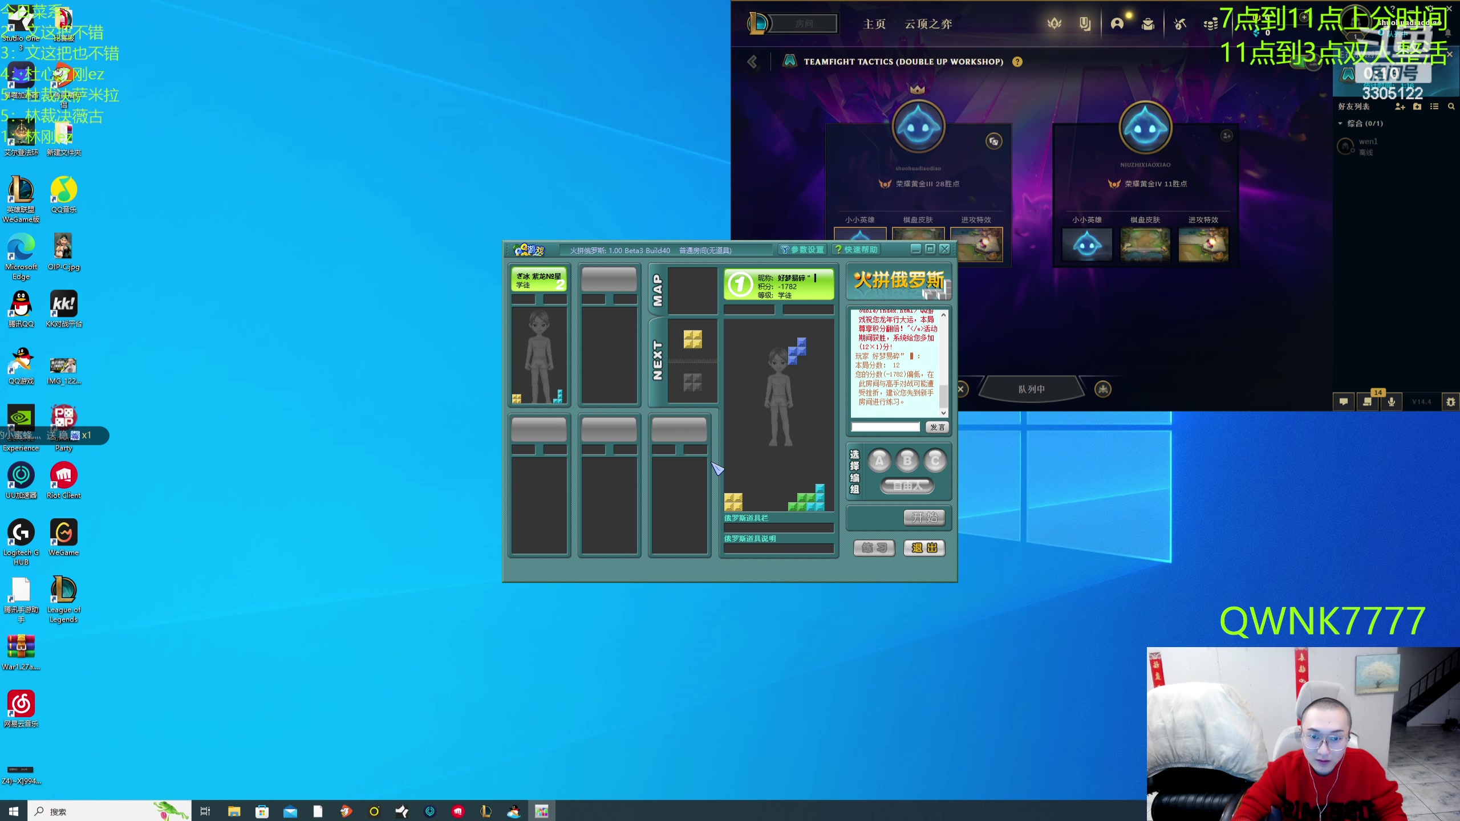This screenshot has width=1460, height=821.
Task: Focus the Tetris chat message input field
Action: tap(886, 427)
